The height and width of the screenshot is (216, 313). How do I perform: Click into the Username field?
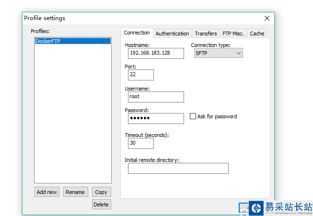(156, 97)
